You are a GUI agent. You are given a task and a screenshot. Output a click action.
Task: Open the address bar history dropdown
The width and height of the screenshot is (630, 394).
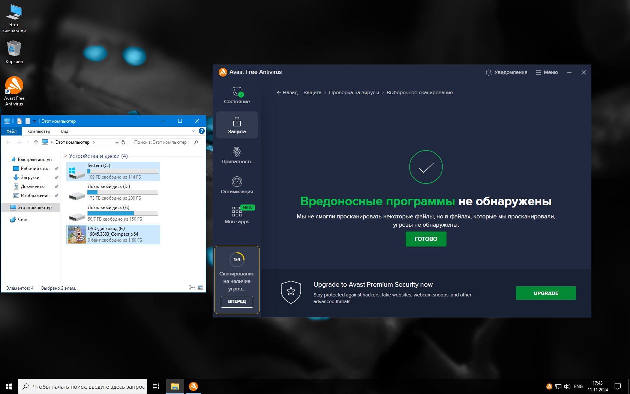[x=117, y=142]
